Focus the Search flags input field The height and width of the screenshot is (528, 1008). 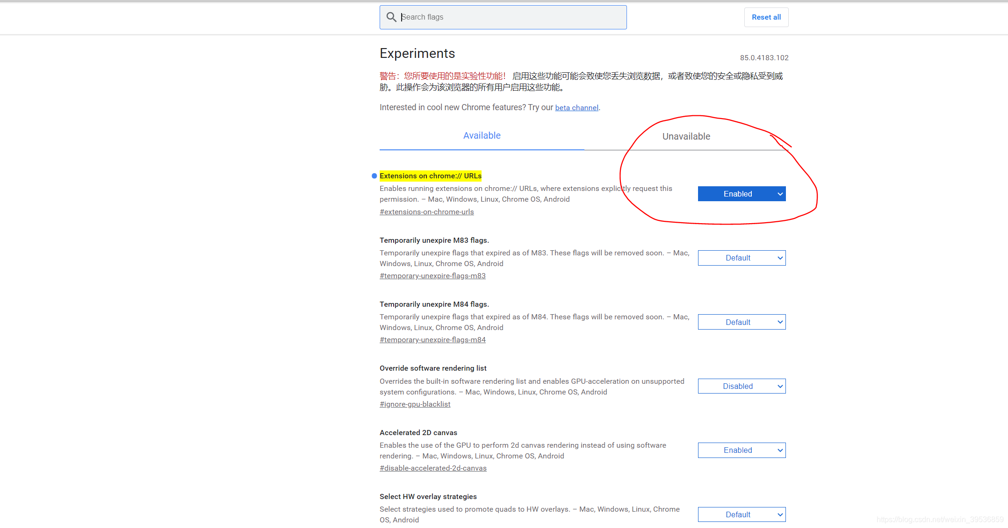tap(503, 17)
